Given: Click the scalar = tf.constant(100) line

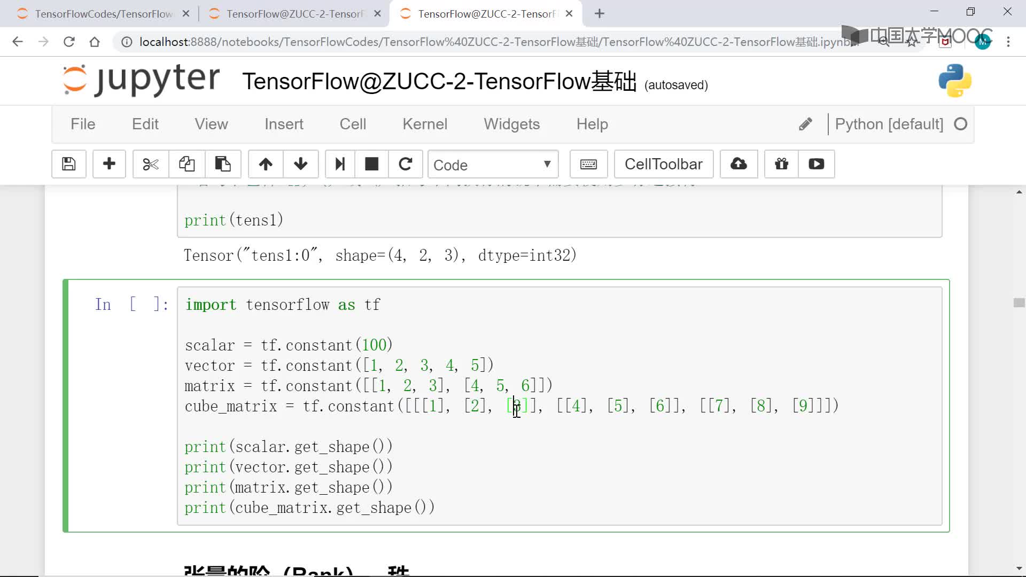Looking at the screenshot, I should coord(289,345).
